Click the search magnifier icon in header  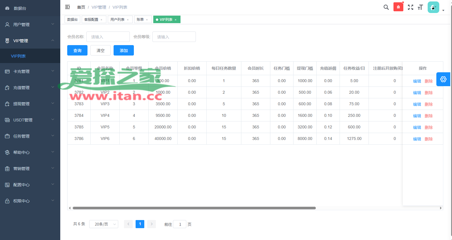click(x=386, y=7)
